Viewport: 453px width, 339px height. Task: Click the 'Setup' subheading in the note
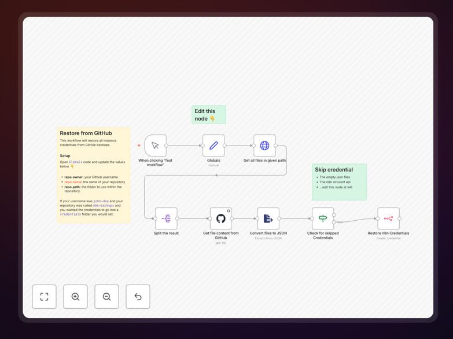[x=65, y=156]
